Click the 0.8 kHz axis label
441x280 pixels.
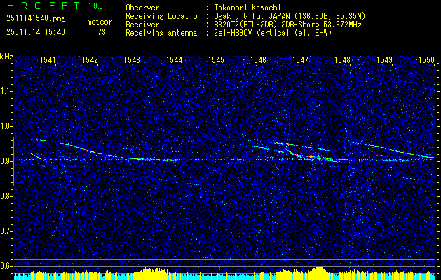(x=5, y=196)
